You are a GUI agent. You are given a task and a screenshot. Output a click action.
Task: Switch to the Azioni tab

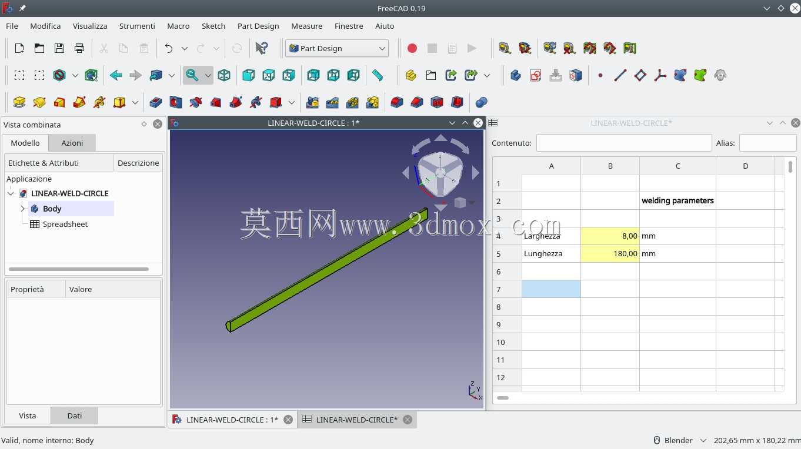pyautogui.click(x=72, y=143)
